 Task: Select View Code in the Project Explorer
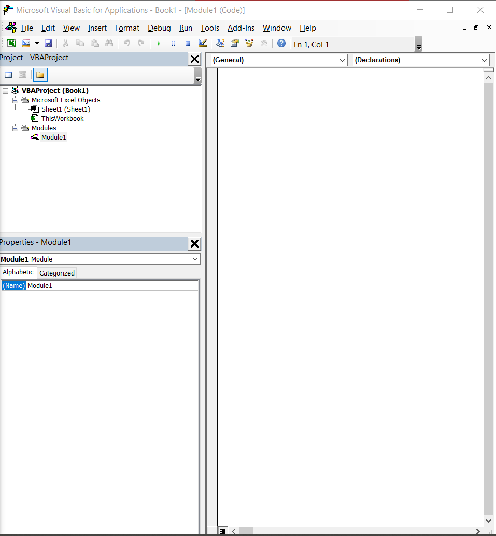coord(8,74)
